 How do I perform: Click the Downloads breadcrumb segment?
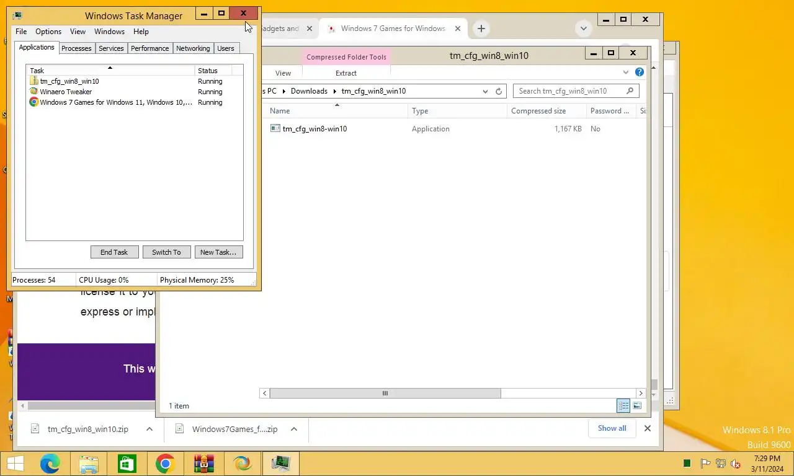309,91
